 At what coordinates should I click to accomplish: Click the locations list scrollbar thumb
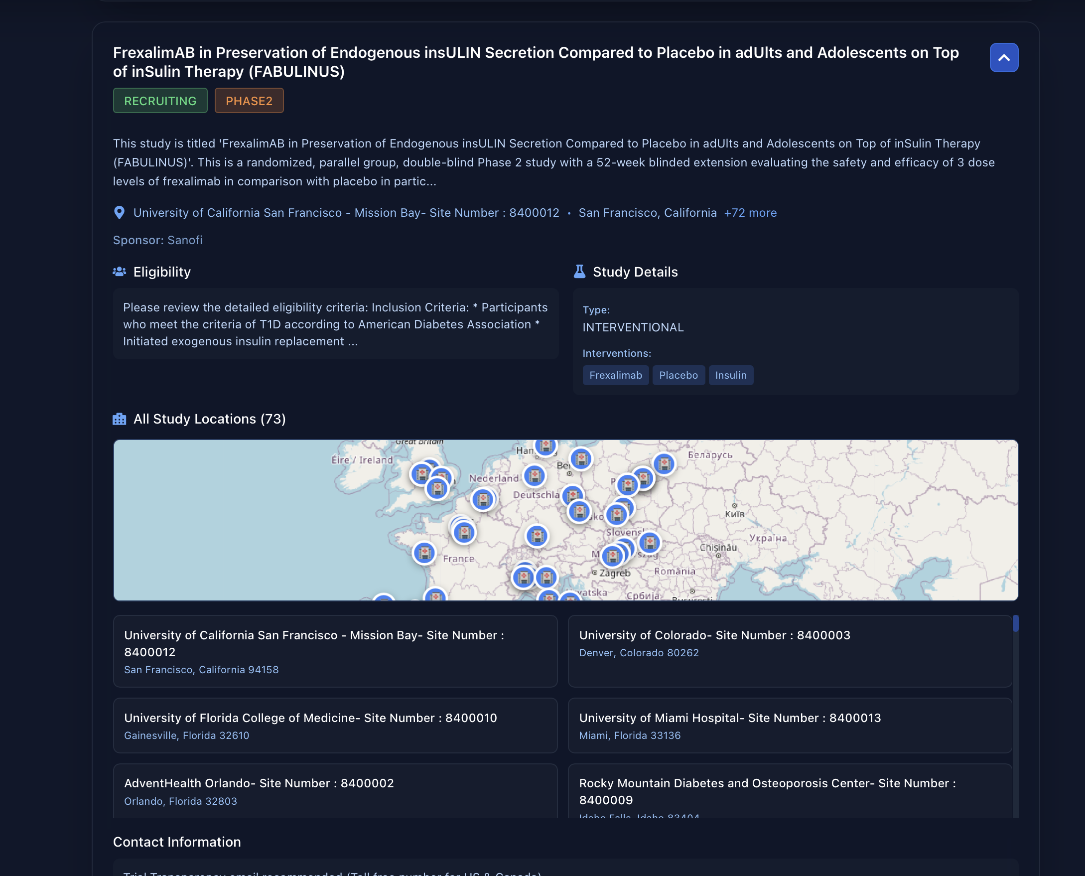click(x=1015, y=623)
